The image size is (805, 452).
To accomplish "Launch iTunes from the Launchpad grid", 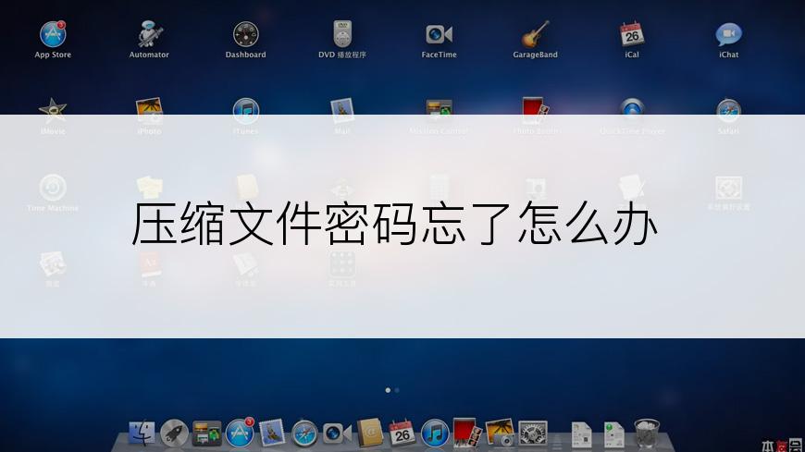I will tap(245, 110).
